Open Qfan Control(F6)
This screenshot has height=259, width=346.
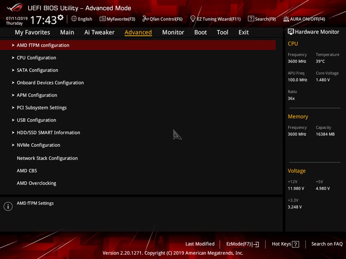[x=163, y=19]
